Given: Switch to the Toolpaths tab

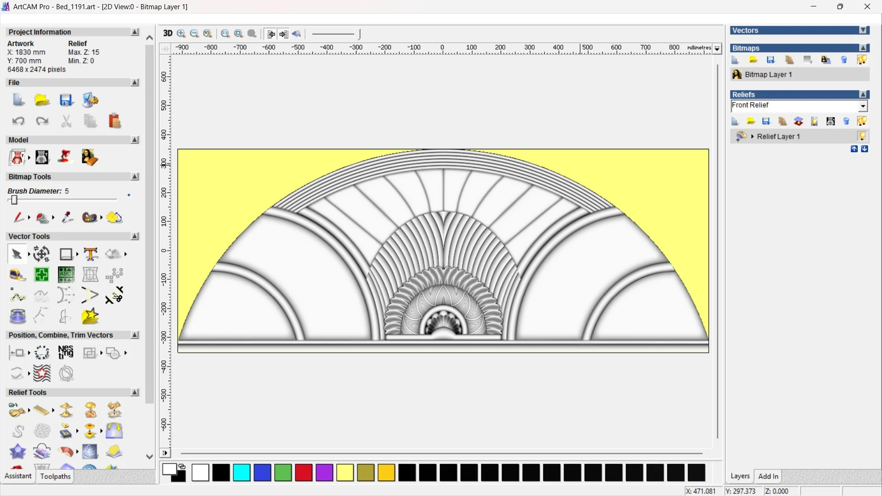Looking at the screenshot, I should 55,476.
